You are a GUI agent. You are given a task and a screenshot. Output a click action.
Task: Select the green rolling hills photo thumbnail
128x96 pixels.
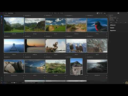(x=55, y=66)
